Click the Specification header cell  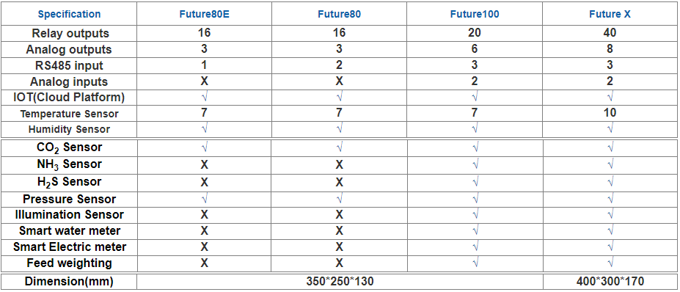[69, 14]
